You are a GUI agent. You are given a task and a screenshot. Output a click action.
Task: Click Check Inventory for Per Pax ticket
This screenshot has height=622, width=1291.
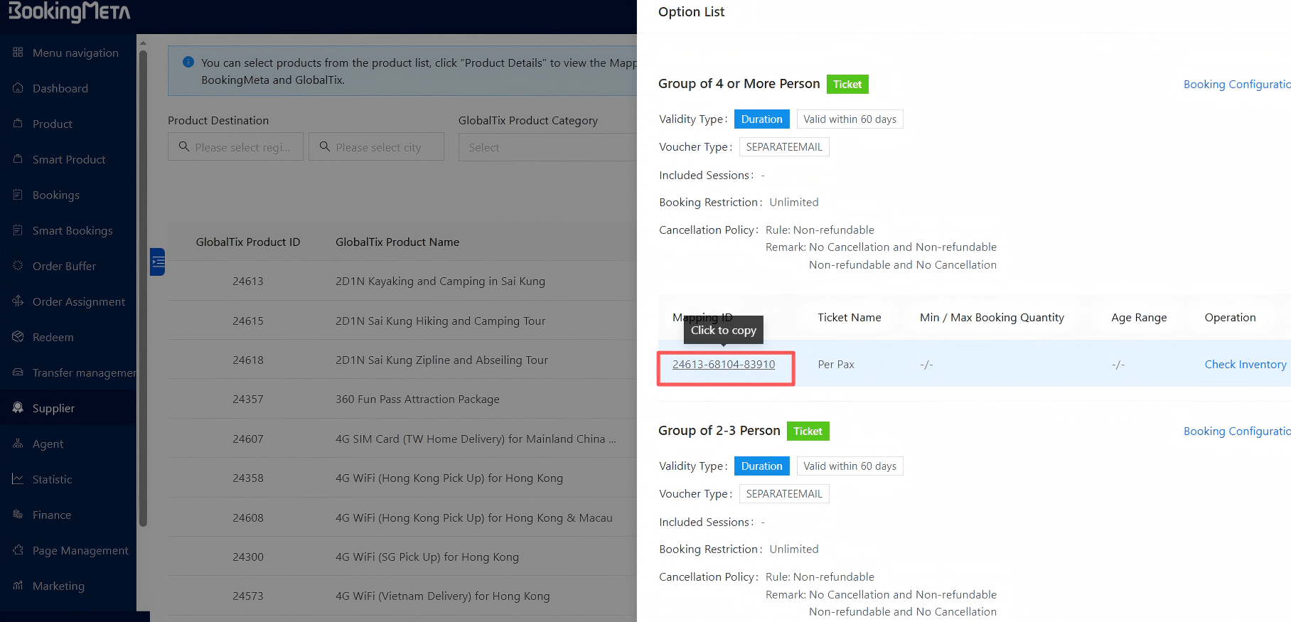click(x=1246, y=364)
